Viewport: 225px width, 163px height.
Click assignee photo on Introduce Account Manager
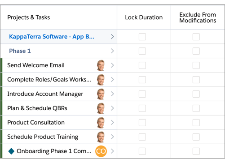click(x=101, y=94)
